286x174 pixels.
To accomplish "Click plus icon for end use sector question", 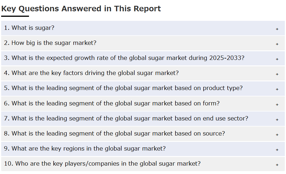I will [277, 120].
